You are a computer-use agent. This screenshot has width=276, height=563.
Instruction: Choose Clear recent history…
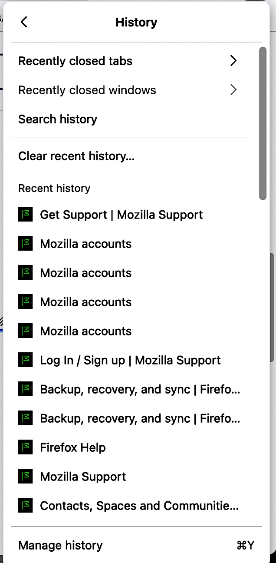point(129,156)
